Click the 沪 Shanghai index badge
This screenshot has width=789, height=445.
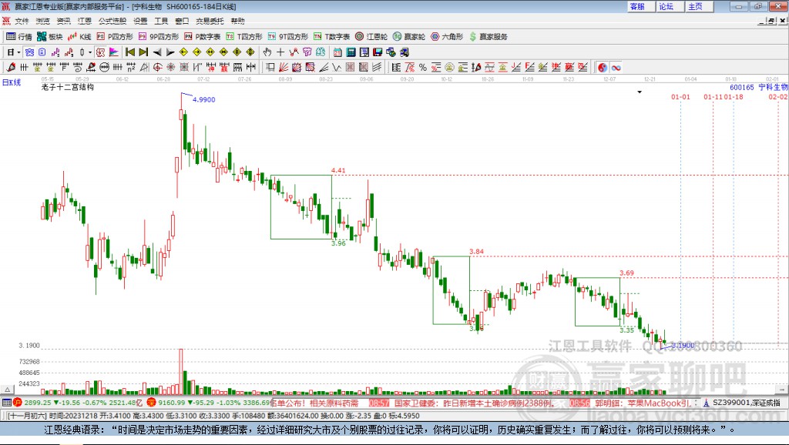coord(18,402)
